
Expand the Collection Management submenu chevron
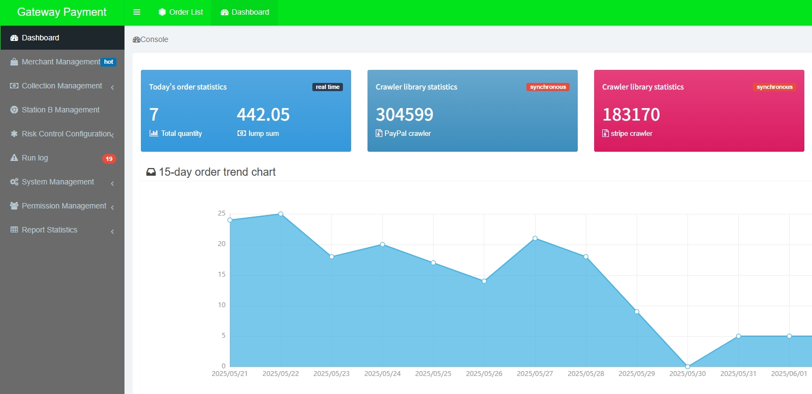[x=112, y=87]
